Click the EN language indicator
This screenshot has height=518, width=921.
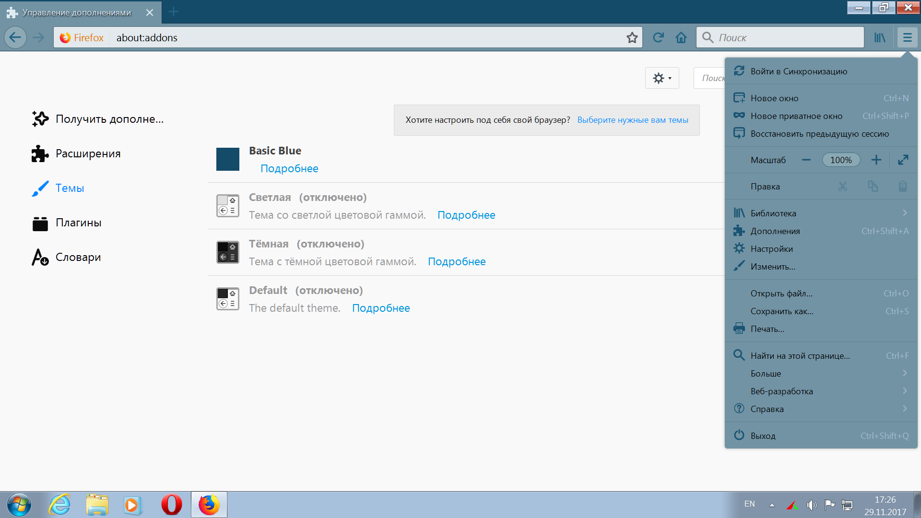[x=749, y=504]
